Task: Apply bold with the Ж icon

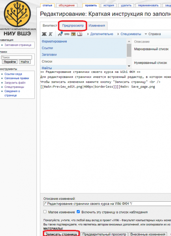Action: pos(44,34)
